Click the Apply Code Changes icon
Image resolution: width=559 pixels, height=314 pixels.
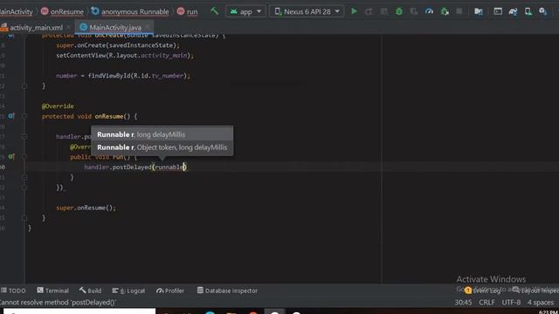tap(384, 11)
